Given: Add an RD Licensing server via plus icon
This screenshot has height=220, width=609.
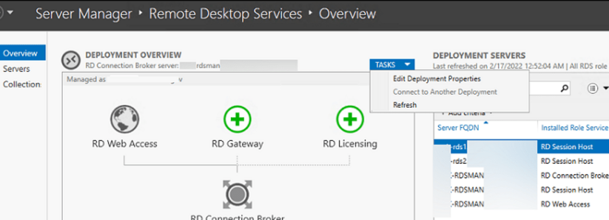Looking at the screenshot, I should click(350, 119).
